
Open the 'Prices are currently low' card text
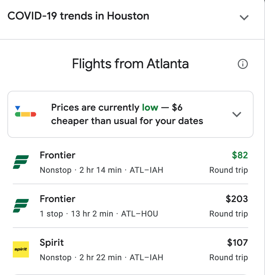127,114
